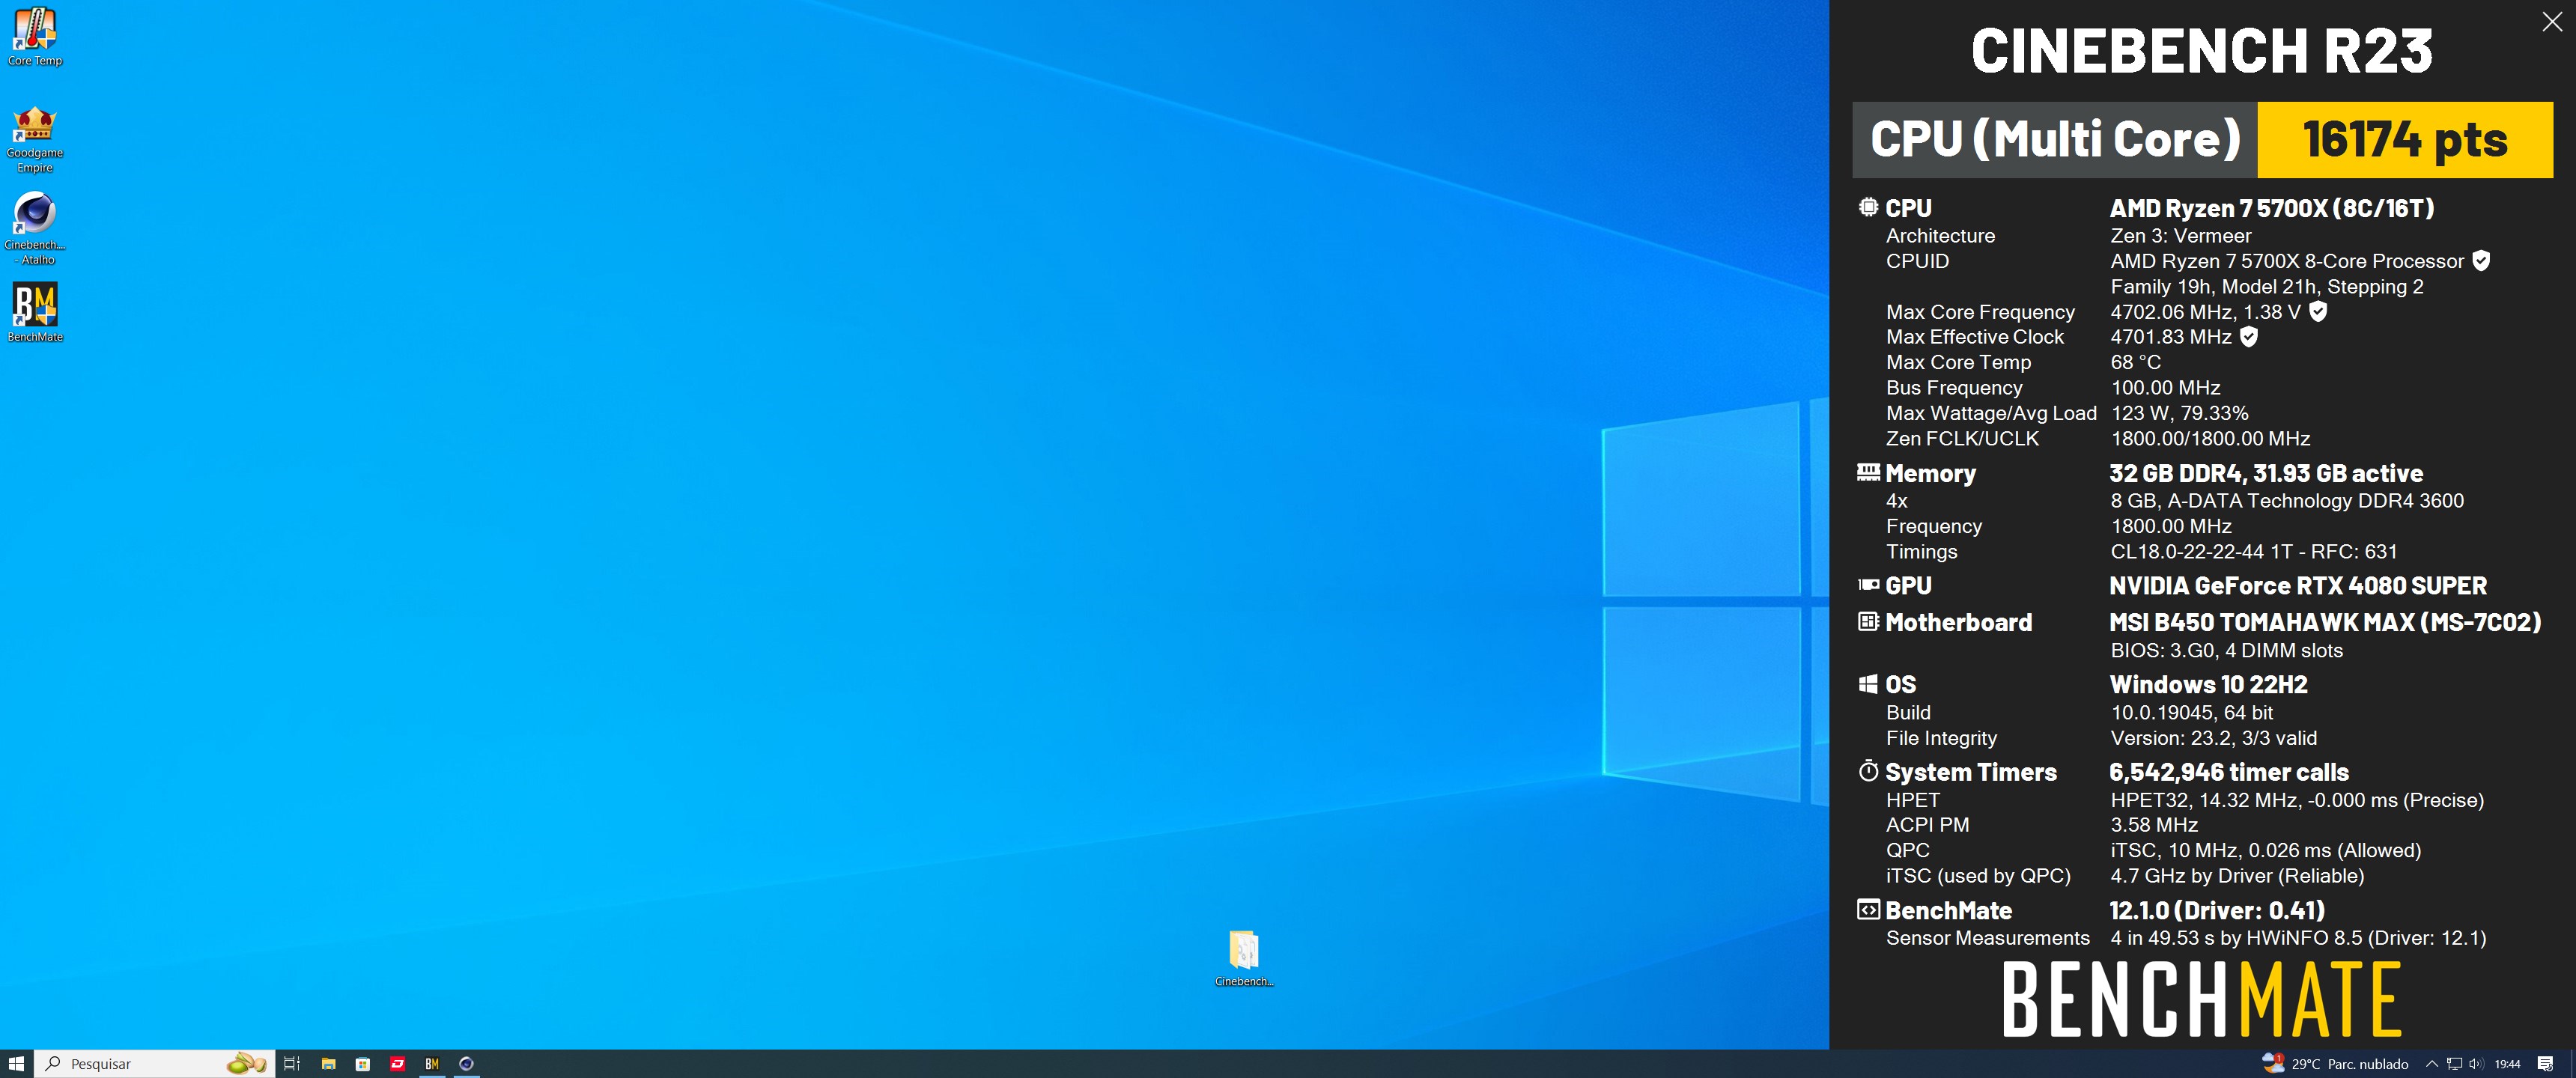Click the CL18.0-22-22-44 1T timings value

pos(2254,551)
